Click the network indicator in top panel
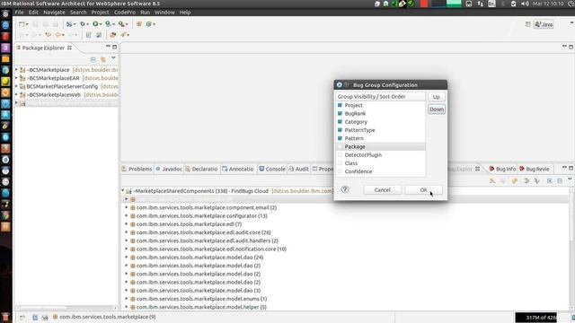575x323 pixels. point(480,4)
